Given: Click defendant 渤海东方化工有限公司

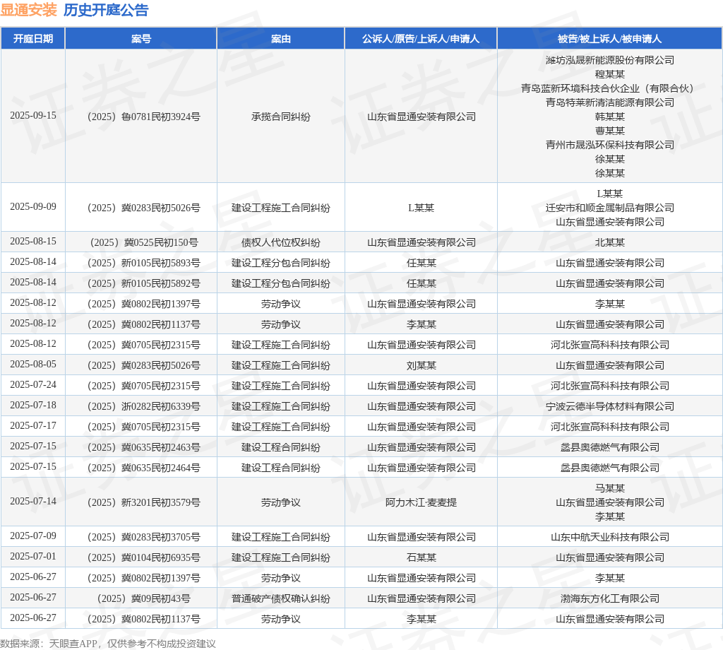Looking at the screenshot, I should 609,599.
